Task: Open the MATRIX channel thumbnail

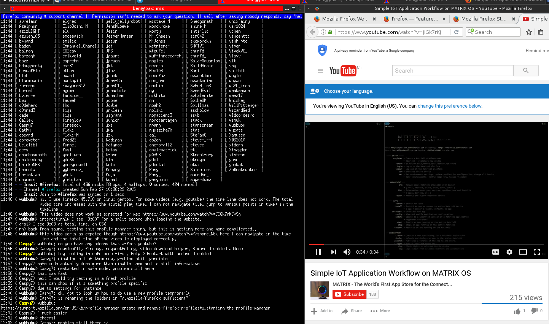Action: click(x=320, y=291)
